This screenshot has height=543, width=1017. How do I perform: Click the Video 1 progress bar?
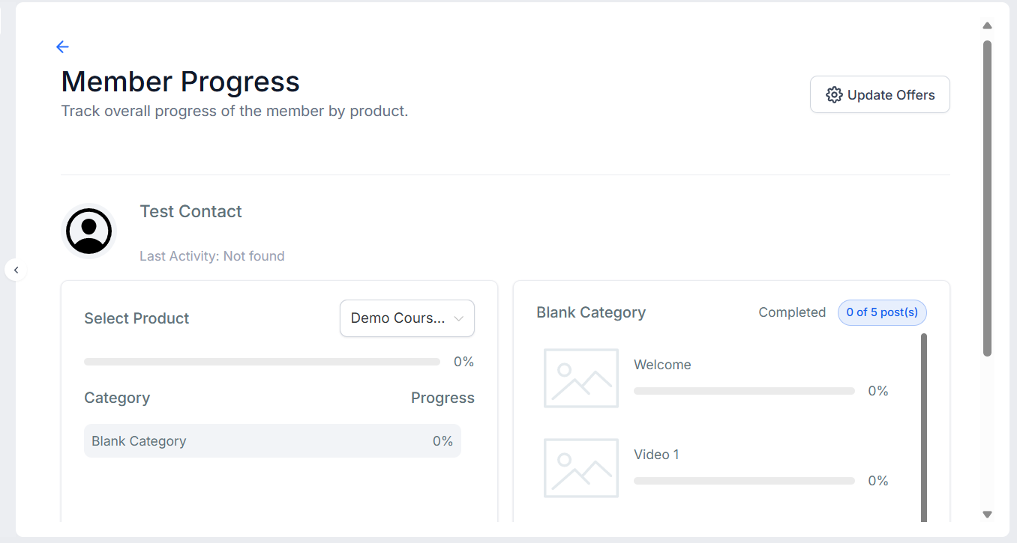click(x=744, y=481)
